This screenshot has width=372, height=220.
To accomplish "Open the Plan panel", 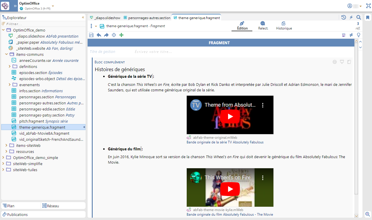I will pyautogui.click(x=21, y=206).
